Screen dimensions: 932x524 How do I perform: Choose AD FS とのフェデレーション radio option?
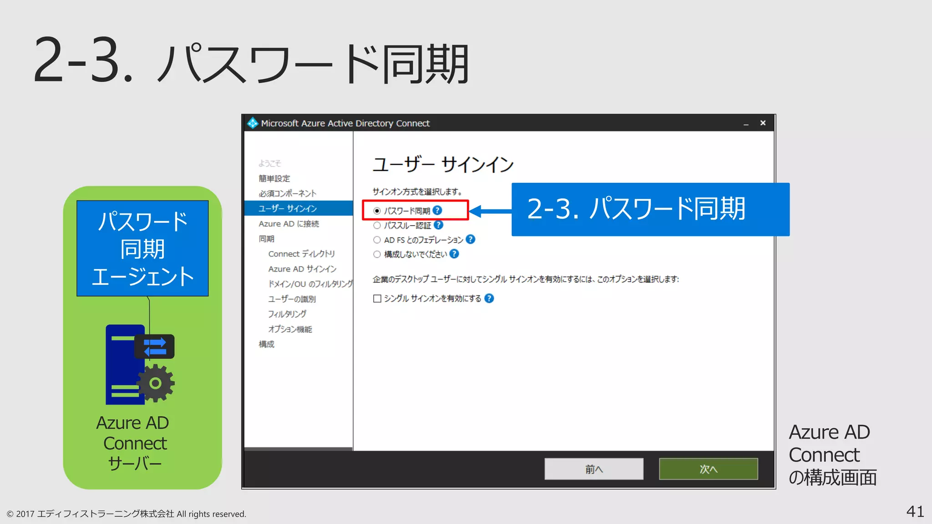(x=377, y=240)
